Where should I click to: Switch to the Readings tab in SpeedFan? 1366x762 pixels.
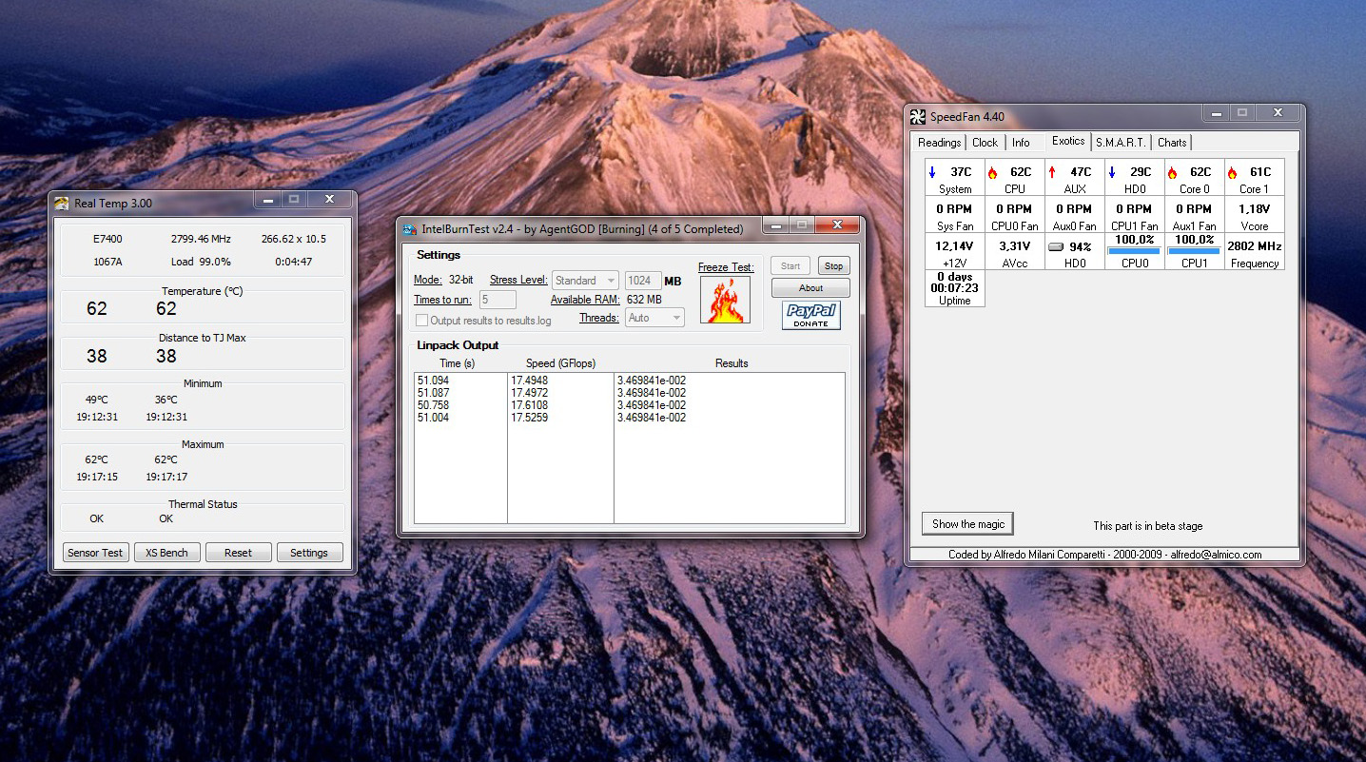click(x=939, y=143)
